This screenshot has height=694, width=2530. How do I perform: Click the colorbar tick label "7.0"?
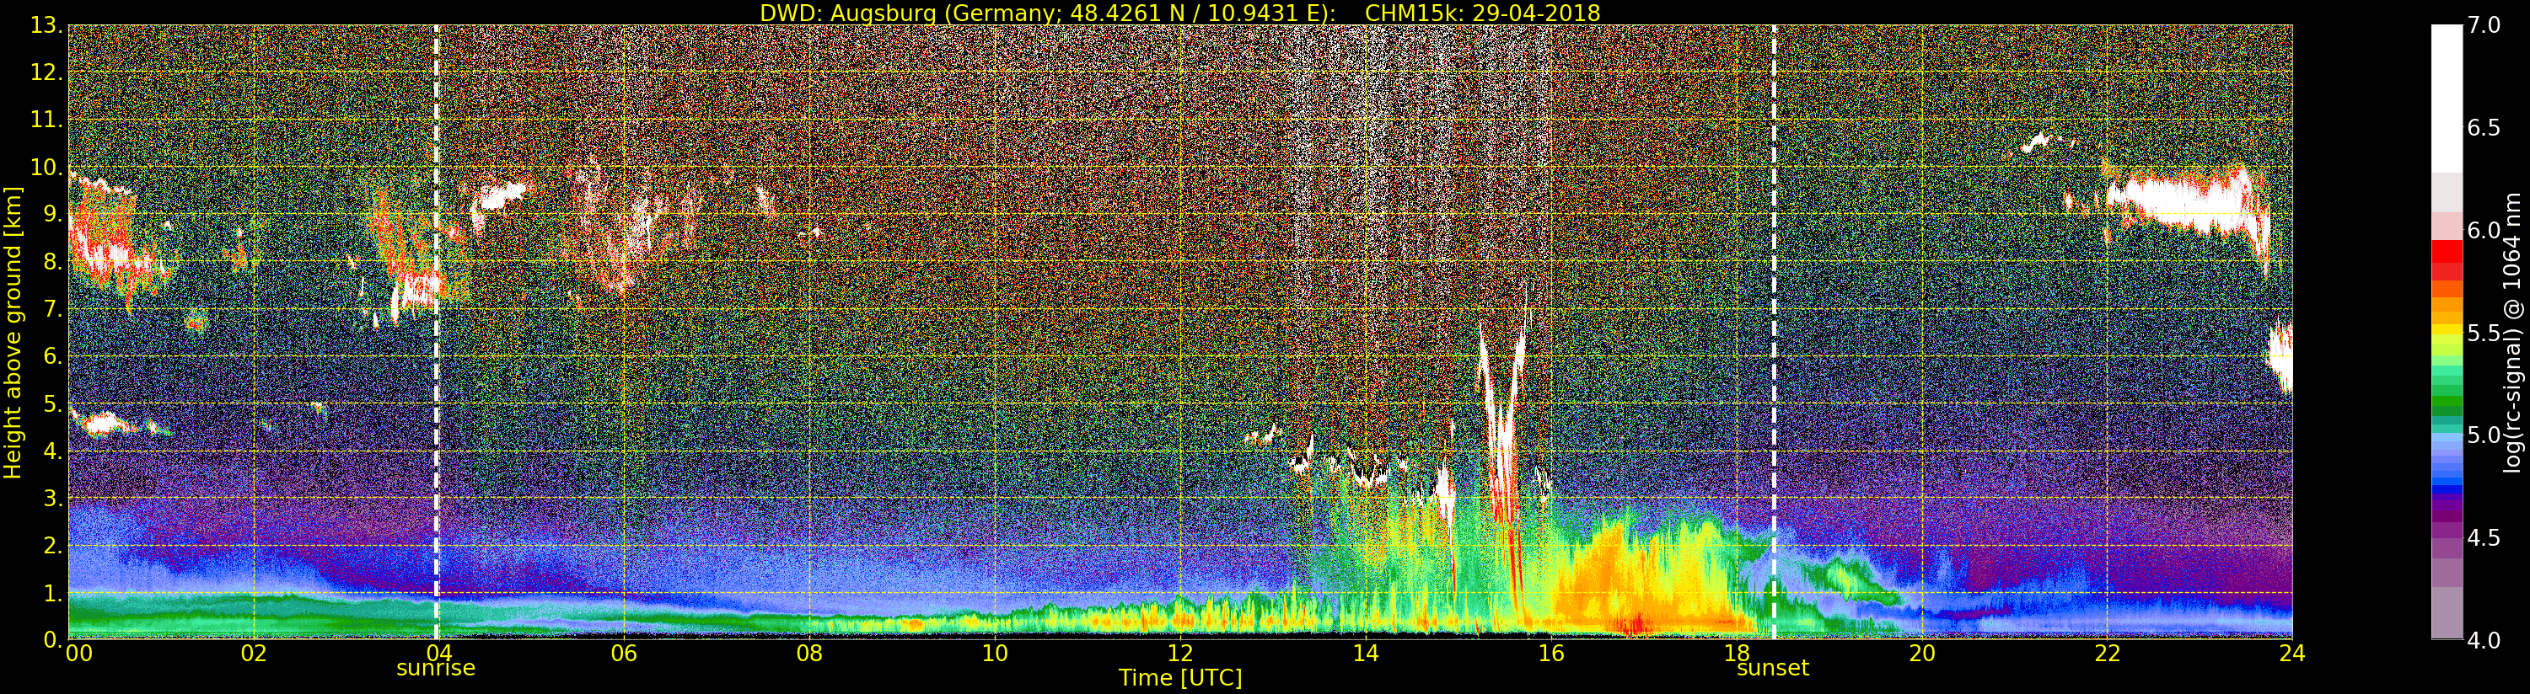(x=2484, y=25)
